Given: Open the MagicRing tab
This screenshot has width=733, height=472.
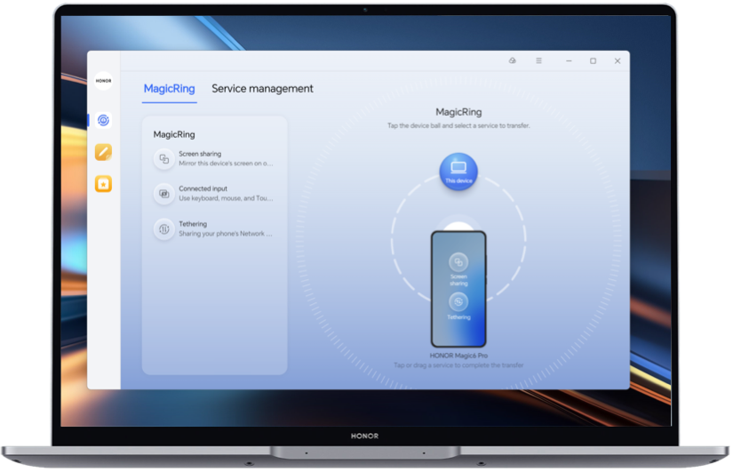Looking at the screenshot, I should tap(169, 89).
